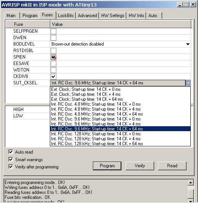Select Int. RC 4.8 MHz + 64 ms
This screenshot has height=203, width=198.
[x=120, y=114]
